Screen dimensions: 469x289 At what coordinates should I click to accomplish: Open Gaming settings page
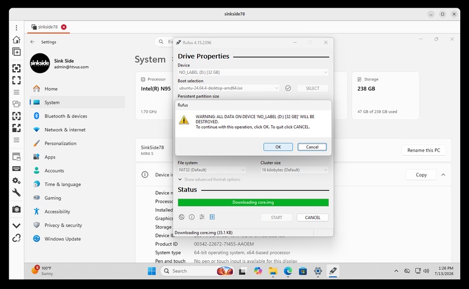pos(77,198)
